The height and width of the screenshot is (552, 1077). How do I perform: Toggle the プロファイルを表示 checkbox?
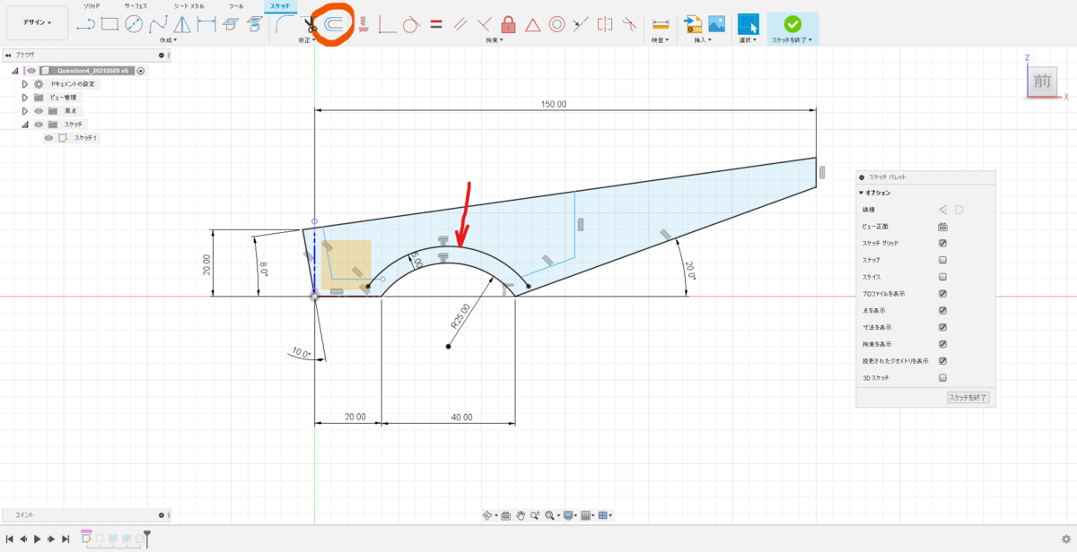pos(942,293)
